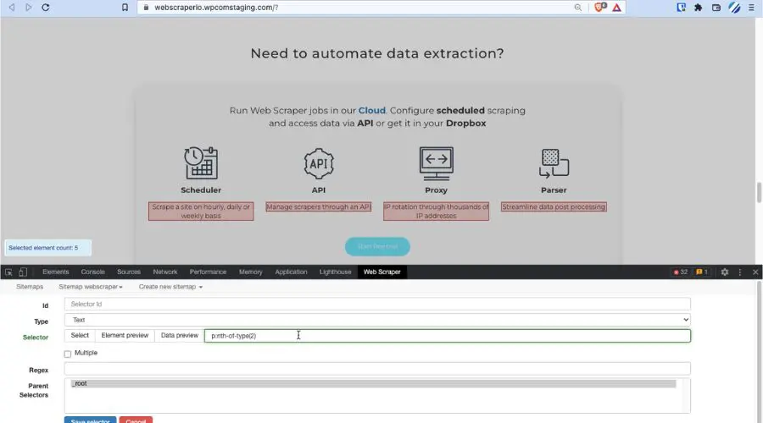
Task: Open the browser hamburger menu
Action: [751, 8]
